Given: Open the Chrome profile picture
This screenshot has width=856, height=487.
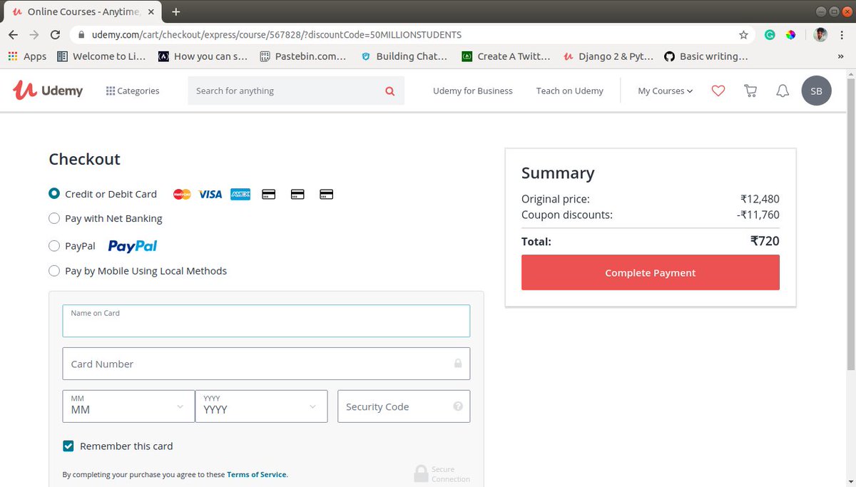Looking at the screenshot, I should [821, 34].
